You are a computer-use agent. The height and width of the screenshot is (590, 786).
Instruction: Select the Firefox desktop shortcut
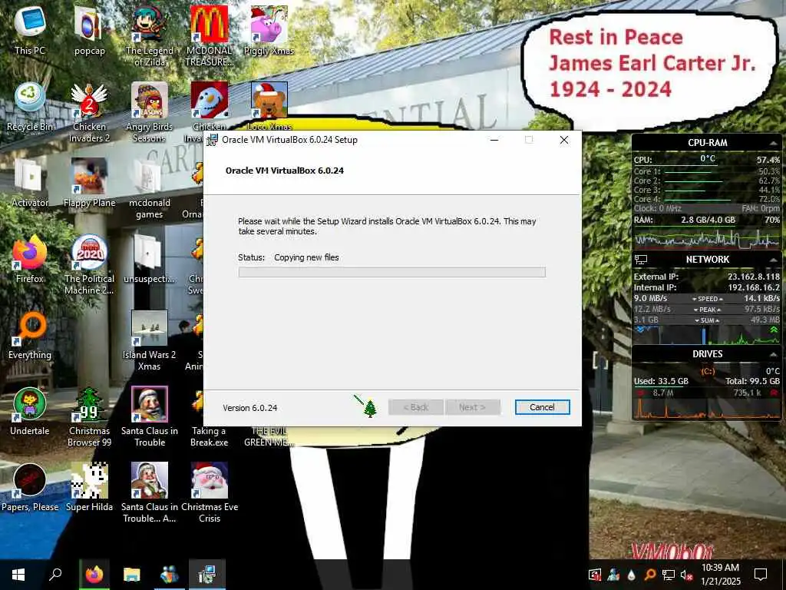(x=30, y=258)
